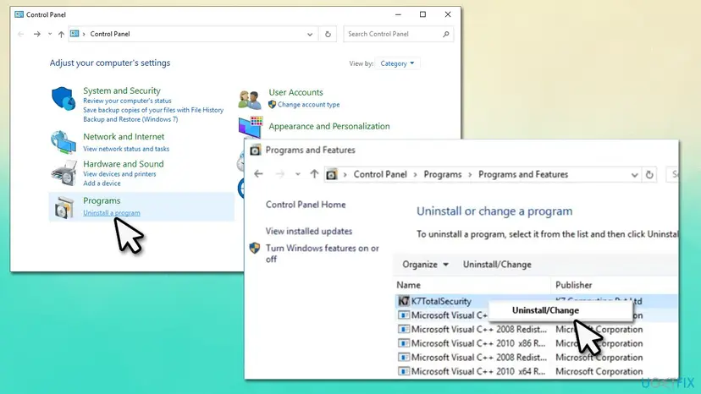This screenshot has width=701, height=394.
Task: Click Add a device link
Action: coord(102,183)
